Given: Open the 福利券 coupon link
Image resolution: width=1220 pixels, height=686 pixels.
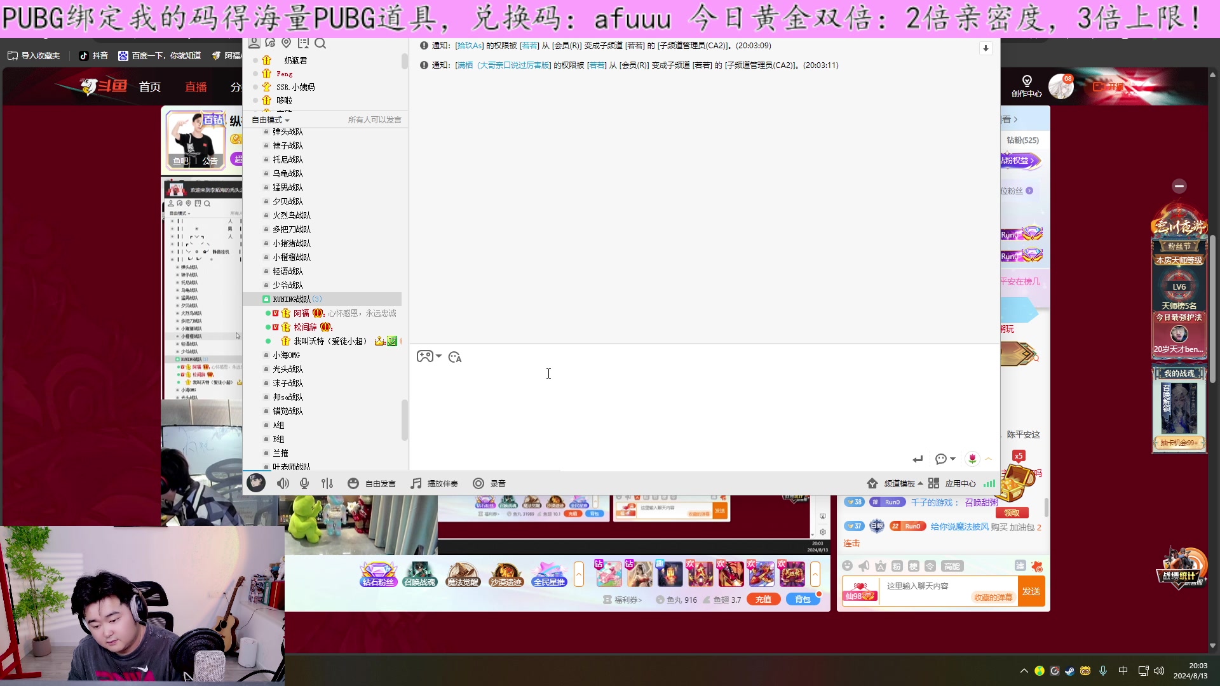Looking at the screenshot, I should pos(623,600).
